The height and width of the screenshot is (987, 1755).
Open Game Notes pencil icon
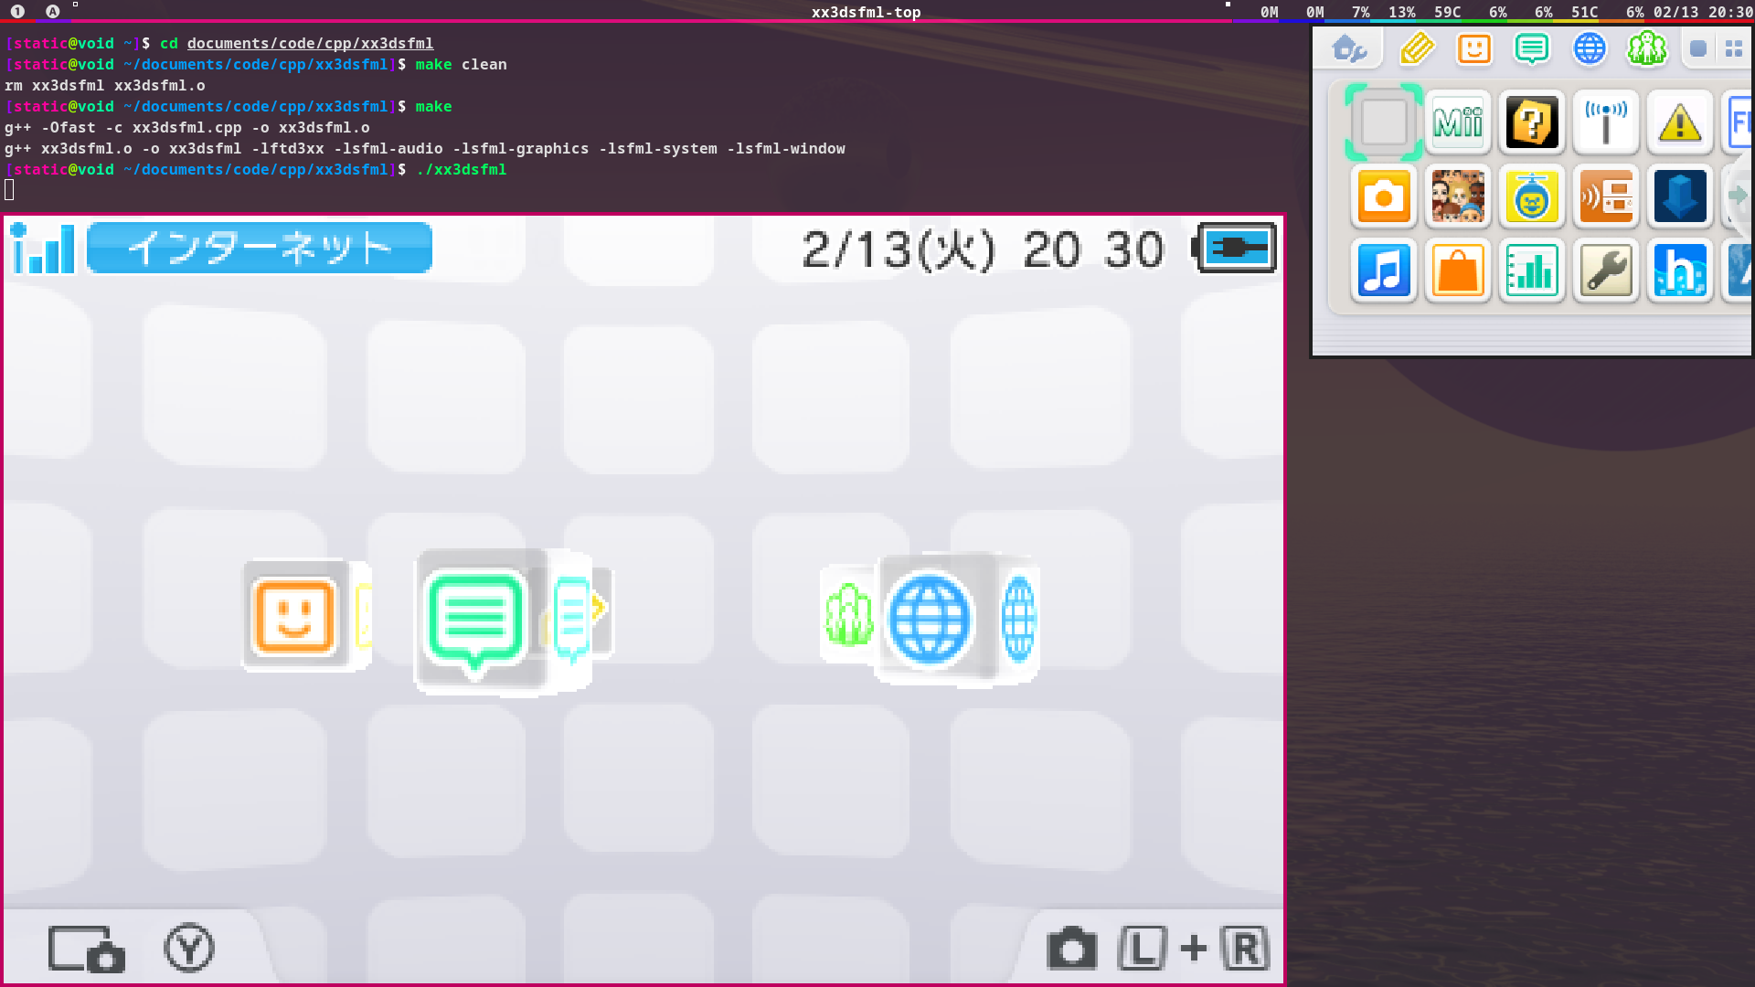1416,48
